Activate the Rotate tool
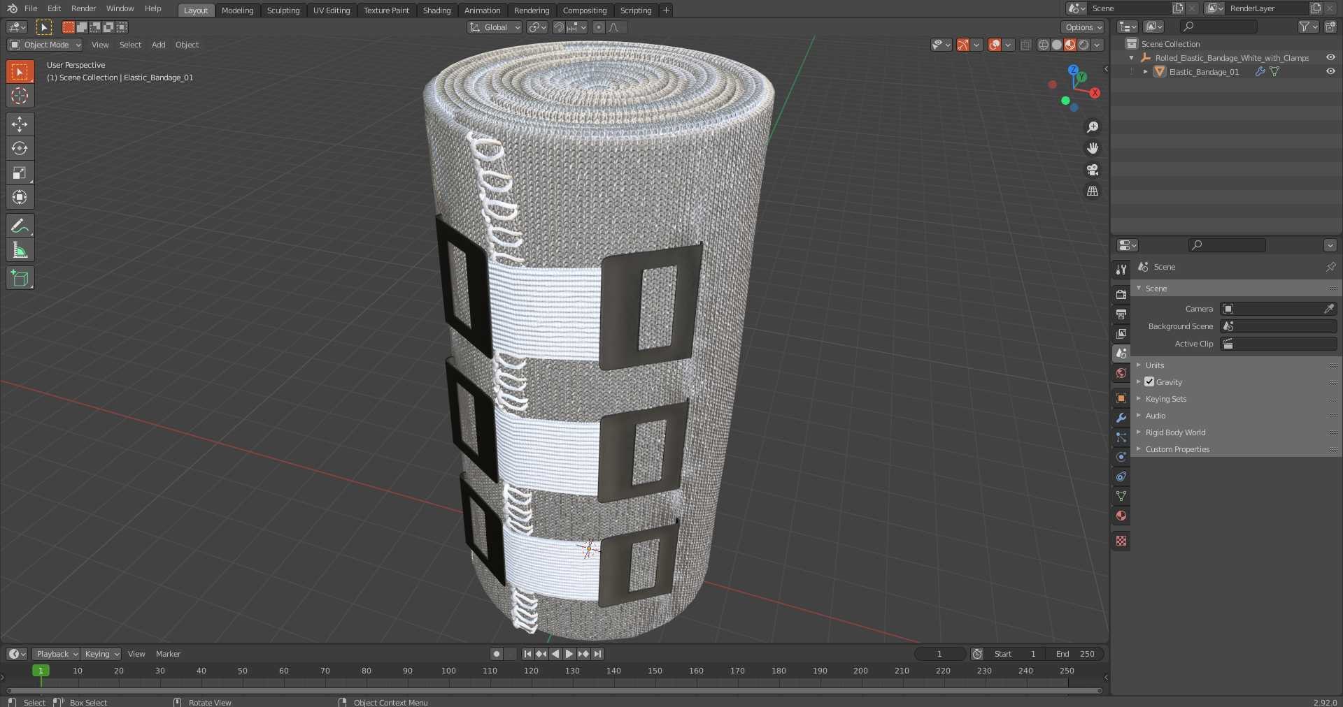This screenshot has height=707, width=1343. [20, 149]
